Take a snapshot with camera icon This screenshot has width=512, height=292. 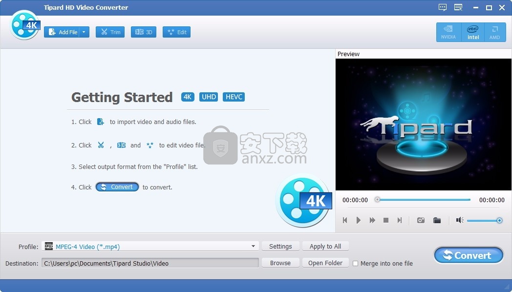pos(421,220)
